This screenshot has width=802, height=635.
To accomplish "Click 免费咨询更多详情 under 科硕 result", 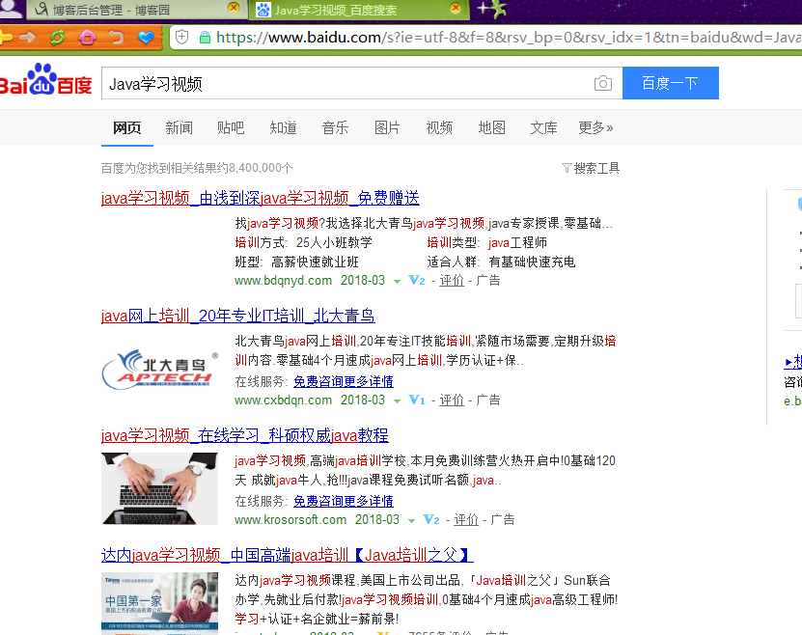I will 344,501.
